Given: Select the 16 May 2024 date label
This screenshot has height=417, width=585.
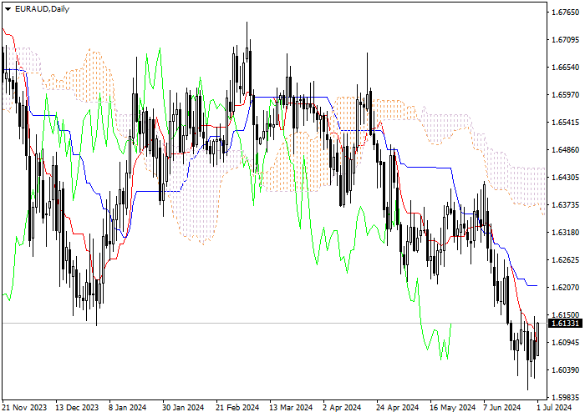Looking at the screenshot, I should [452, 408].
